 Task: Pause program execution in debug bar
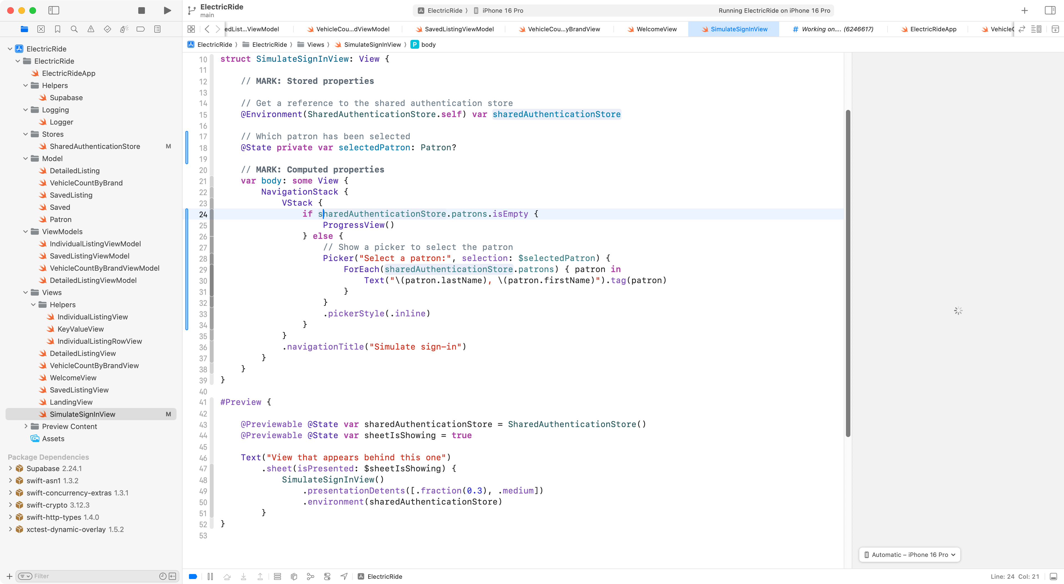click(210, 577)
